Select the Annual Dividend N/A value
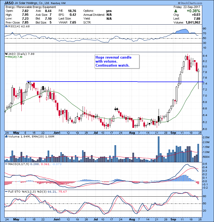The image size is (214, 222). click(x=109, y=15)
